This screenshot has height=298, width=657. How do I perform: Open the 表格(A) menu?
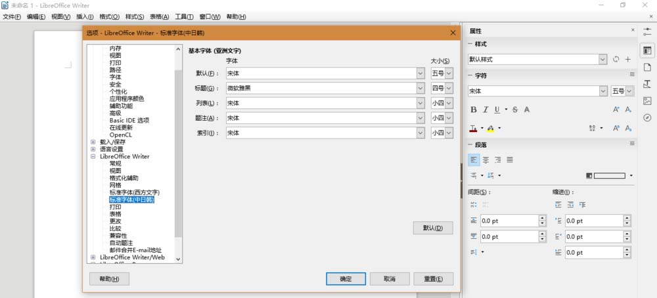click(159, 17)
